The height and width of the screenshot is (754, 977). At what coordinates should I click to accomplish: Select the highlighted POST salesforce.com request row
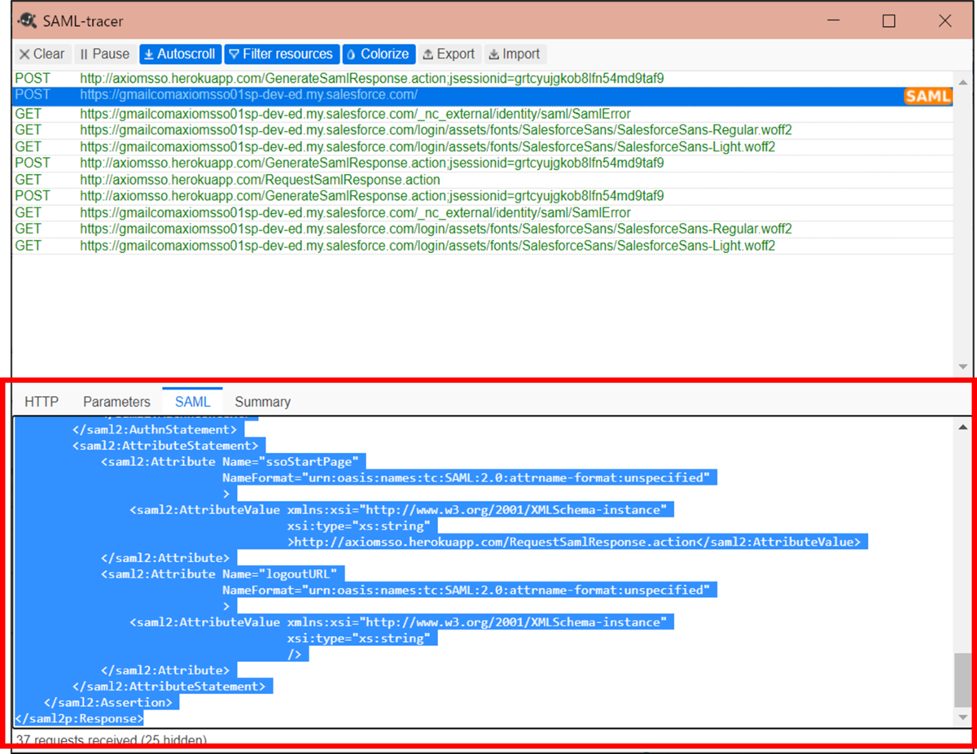[482, 95]
